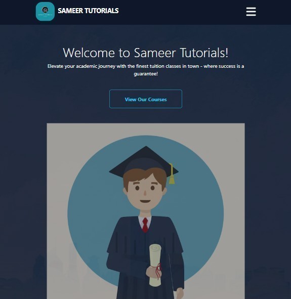
Task: Click the SAMEER TUTORIALS brand name
Action: pyautogui.click(x=88, y=11)
